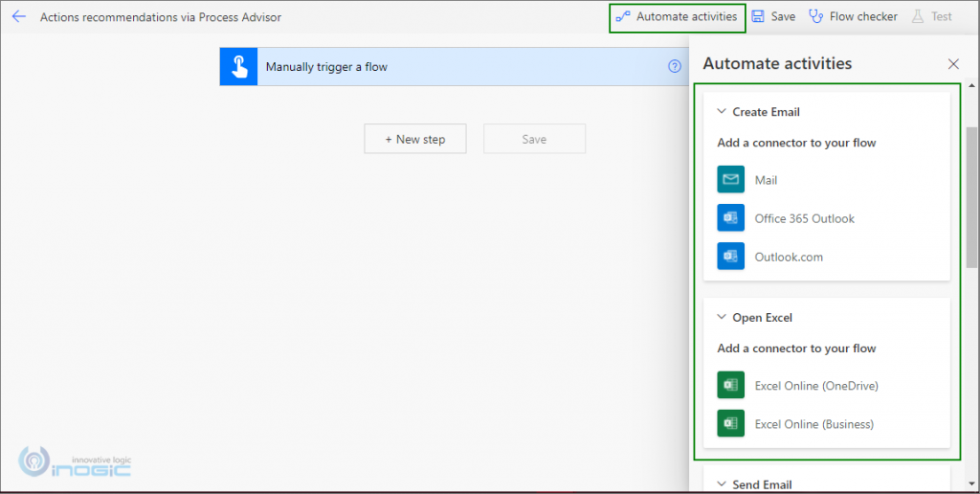Choose the Outlook.com connector icon

pyautogui.click(x=730, y=257)
